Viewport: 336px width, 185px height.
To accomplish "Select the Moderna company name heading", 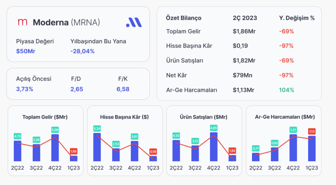I will click(x=51, y=22).
